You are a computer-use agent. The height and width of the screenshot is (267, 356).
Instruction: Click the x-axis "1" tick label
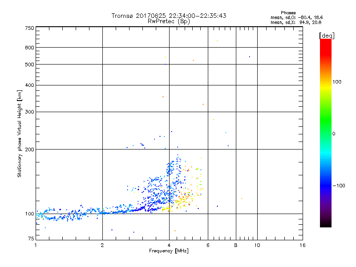coord(36,245)
